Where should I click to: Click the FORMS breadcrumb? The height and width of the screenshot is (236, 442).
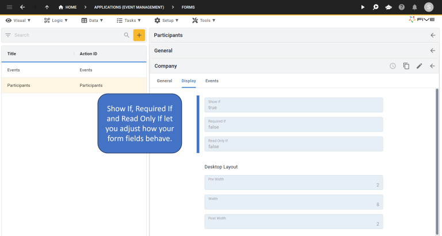(188, 7)
